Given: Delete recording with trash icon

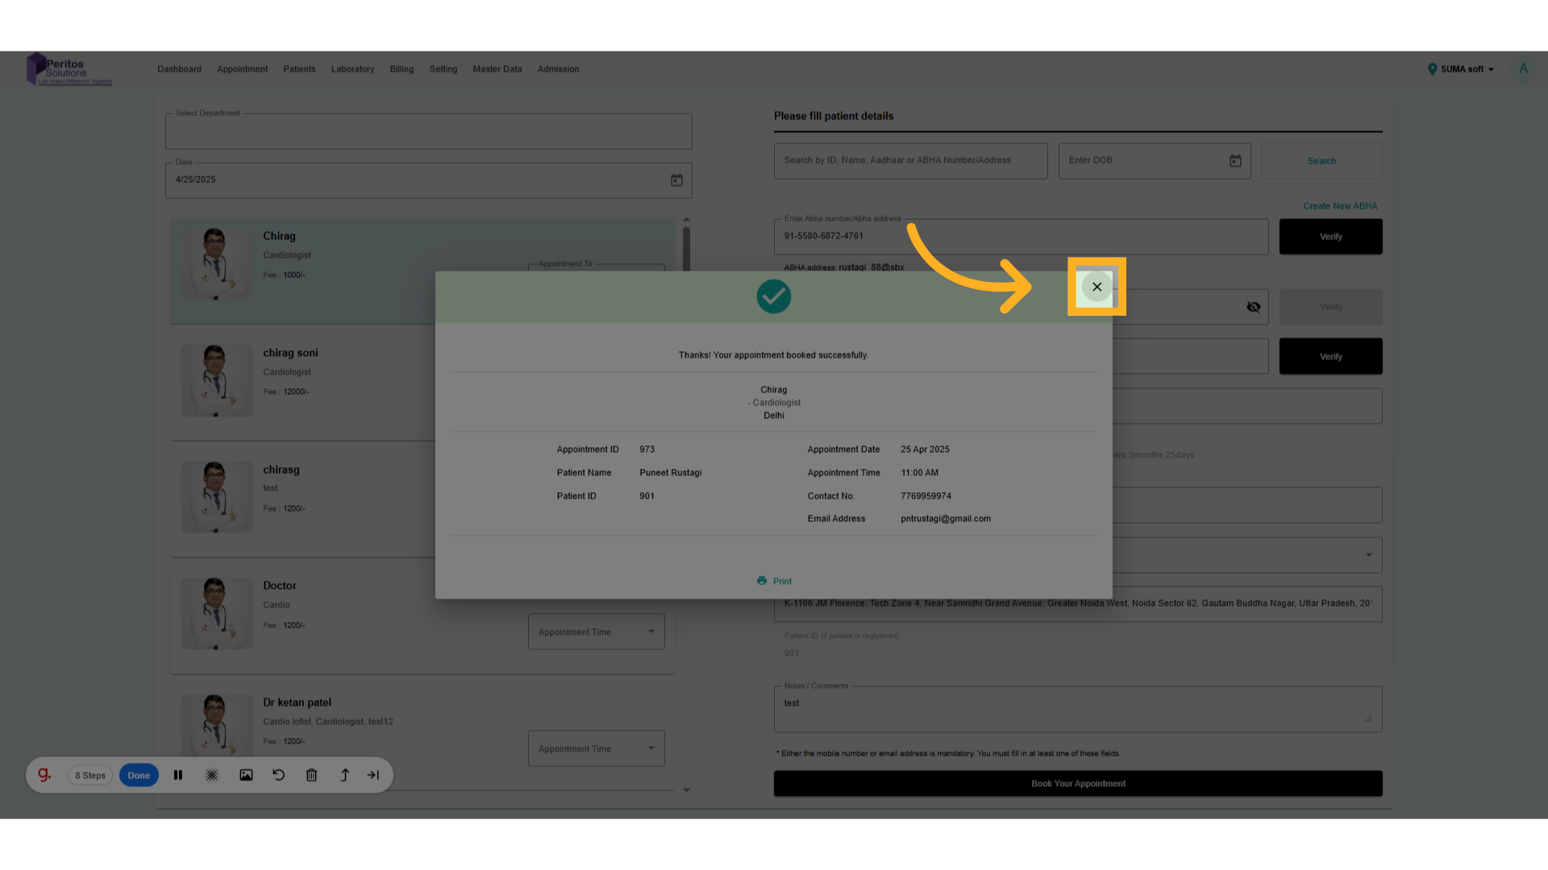Looking at the screenshot, I should tap(311, 775).
